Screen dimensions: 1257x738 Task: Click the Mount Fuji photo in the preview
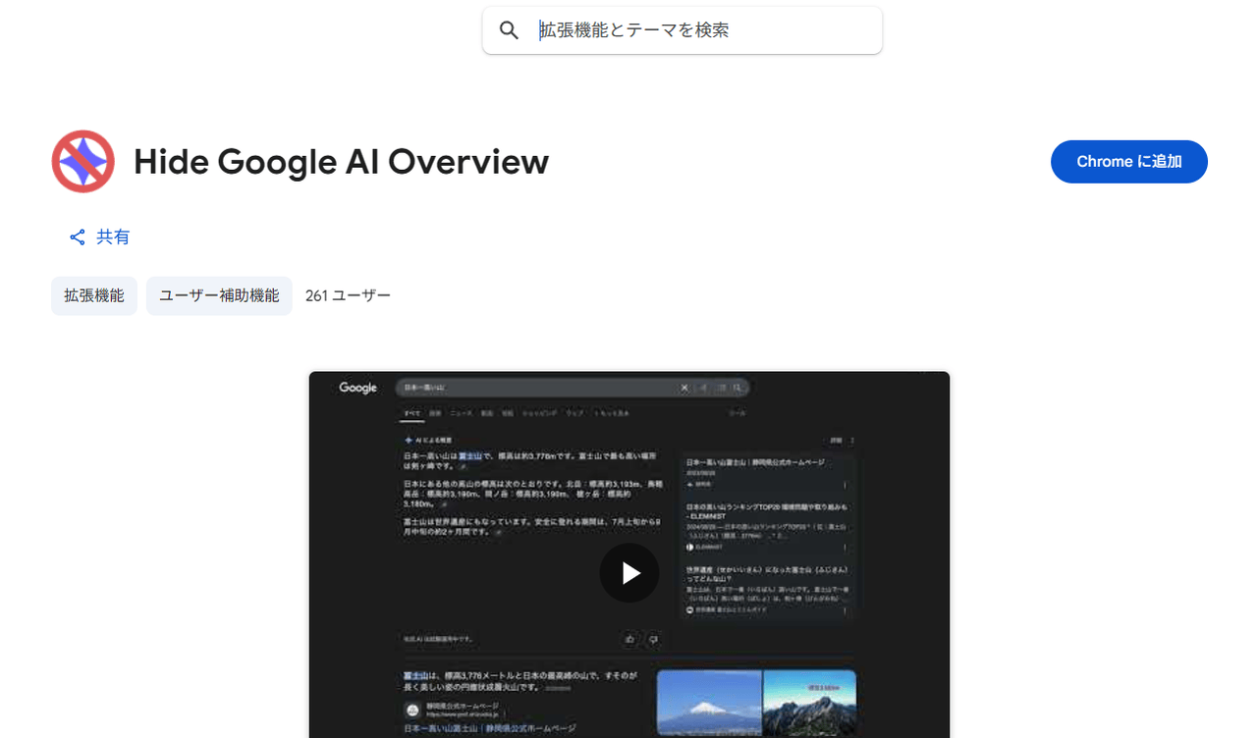709,704
